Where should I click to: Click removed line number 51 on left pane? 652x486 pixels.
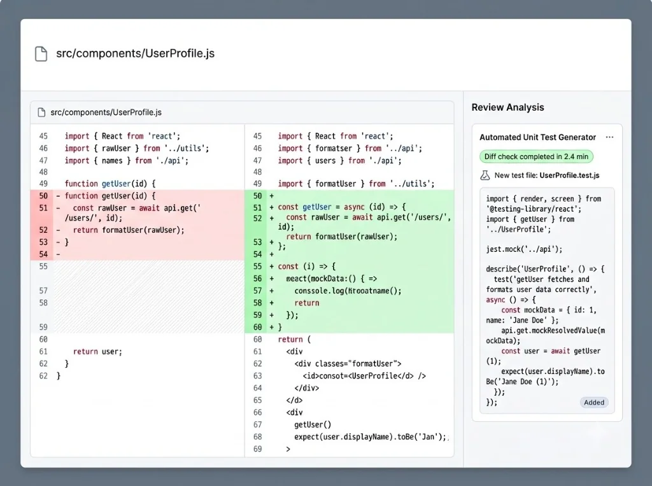pos(43,207)
